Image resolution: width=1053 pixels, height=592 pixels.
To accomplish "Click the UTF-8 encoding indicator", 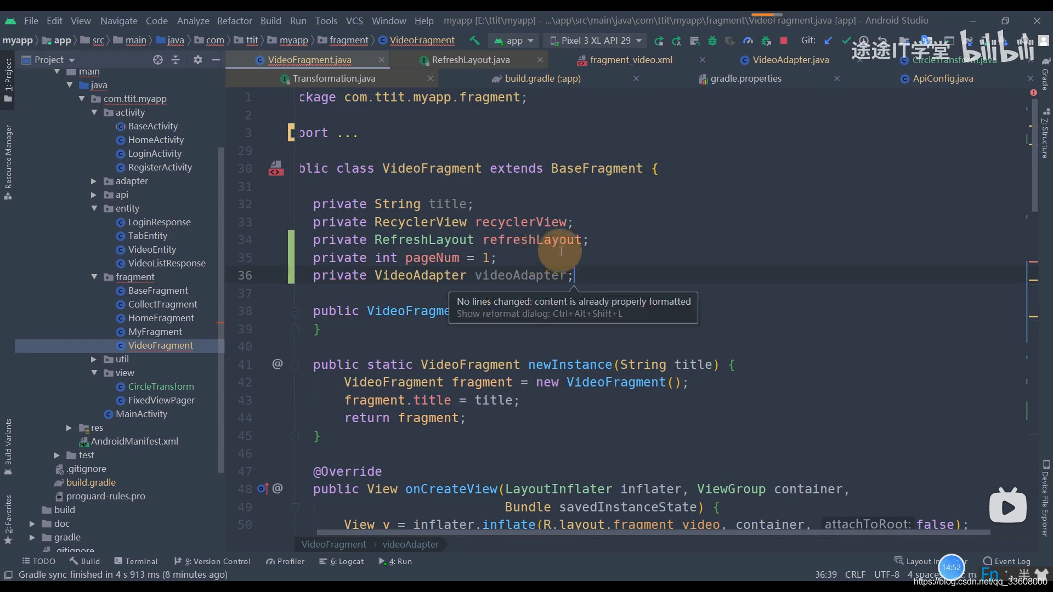I will 886,574.
